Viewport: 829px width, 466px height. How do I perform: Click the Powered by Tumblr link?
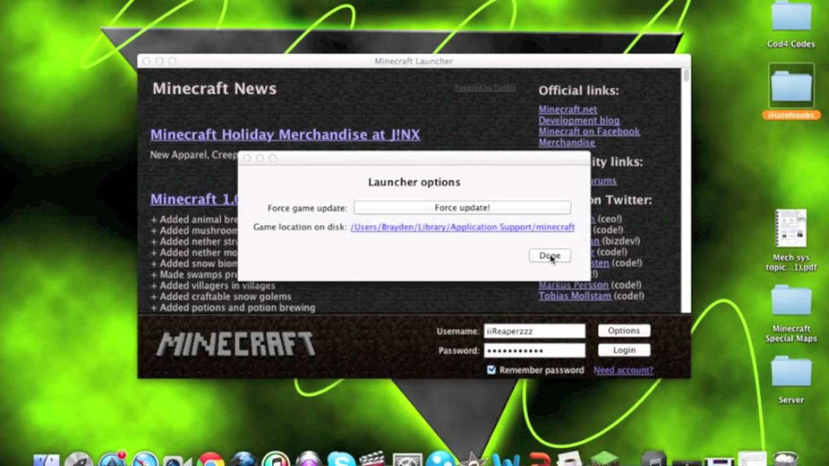485,88
